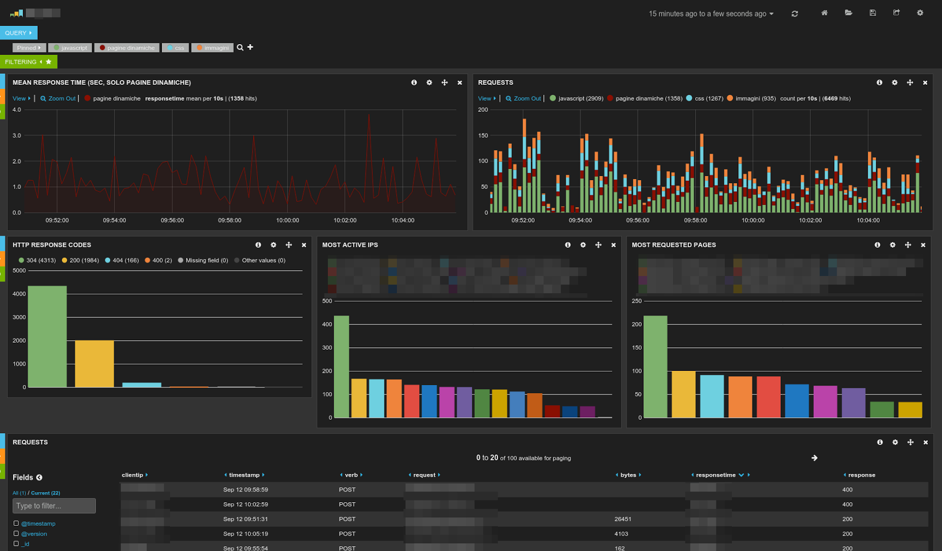Add a new query with the plus icon
The height and width of the screenshot is (551, 942).
tap(251, 47)
